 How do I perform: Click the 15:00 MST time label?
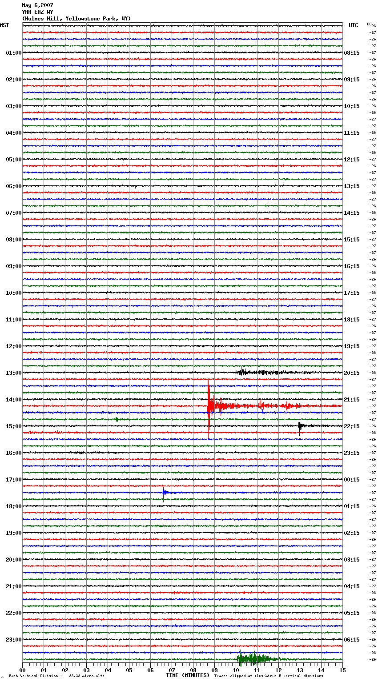pos(14,426)
